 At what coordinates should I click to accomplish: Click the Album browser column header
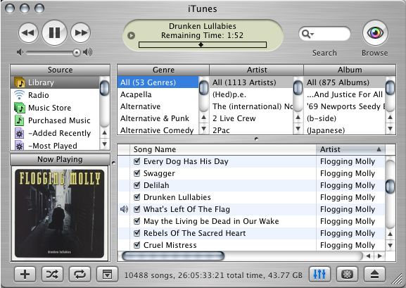point(350,70)
